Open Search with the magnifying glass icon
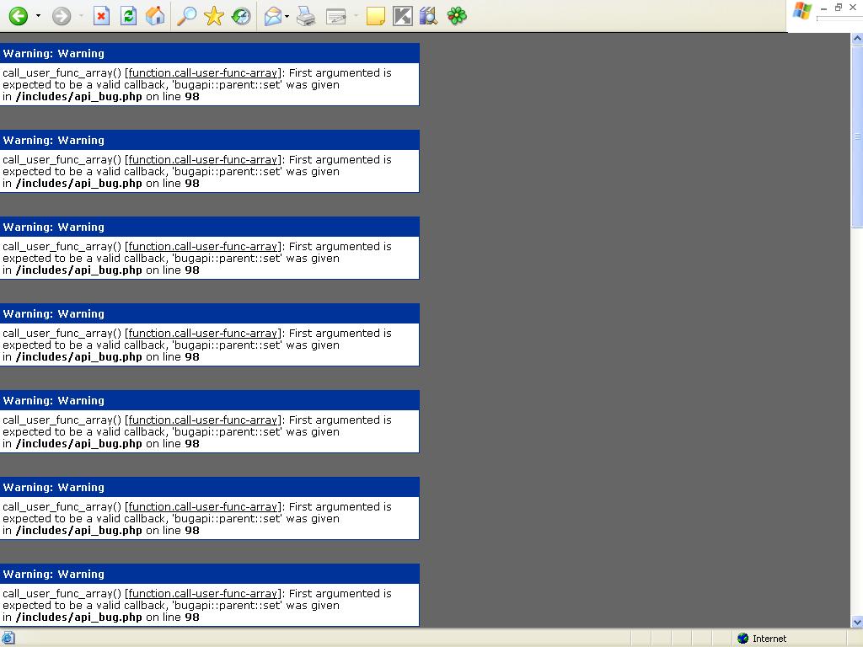 pyautogui.click(x=187, y=16)
